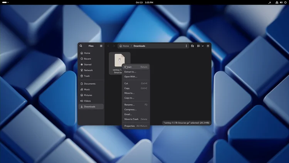This screenshot has height=163, width=289.
Task: Open Documents in the sidebar
Action: (x=91, y=84)
